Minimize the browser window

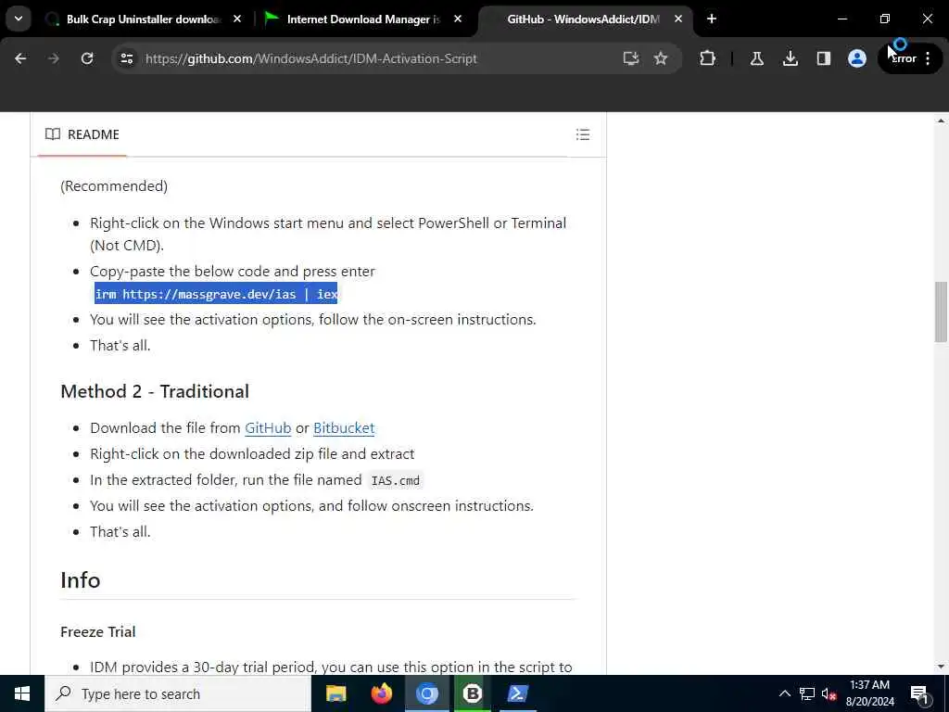[x=841, y=19]
